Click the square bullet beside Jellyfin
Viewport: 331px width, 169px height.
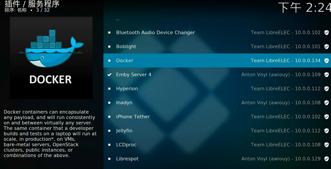[109, 131]
